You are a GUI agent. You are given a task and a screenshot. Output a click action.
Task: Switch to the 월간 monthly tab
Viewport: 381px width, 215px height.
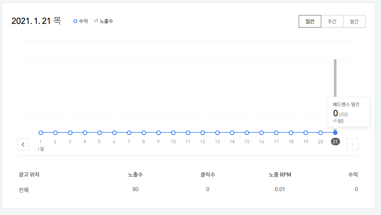(x=354, y=21)
